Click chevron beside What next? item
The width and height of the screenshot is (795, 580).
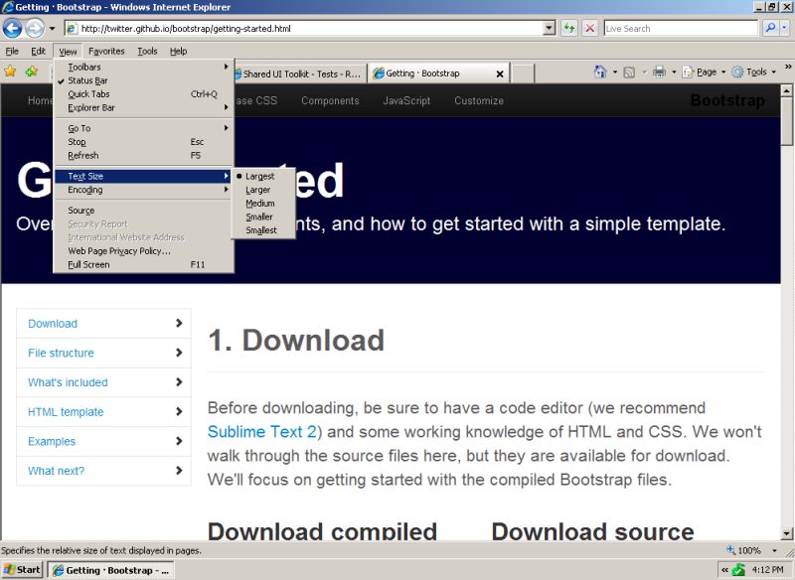pos(179,471)
